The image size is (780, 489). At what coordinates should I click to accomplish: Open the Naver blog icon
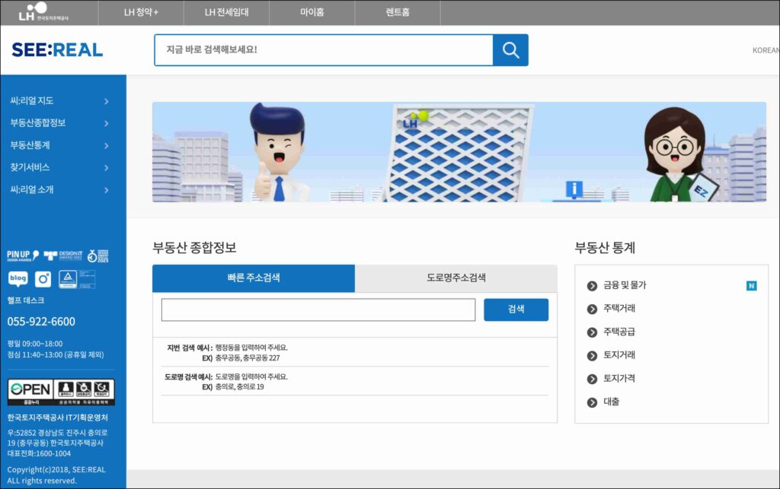point(18,279)
